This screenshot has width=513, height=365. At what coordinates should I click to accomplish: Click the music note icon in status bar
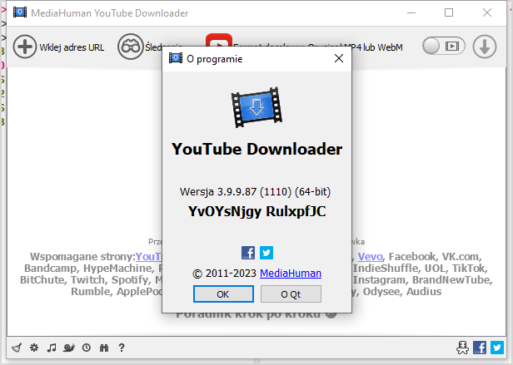(52, 348)
